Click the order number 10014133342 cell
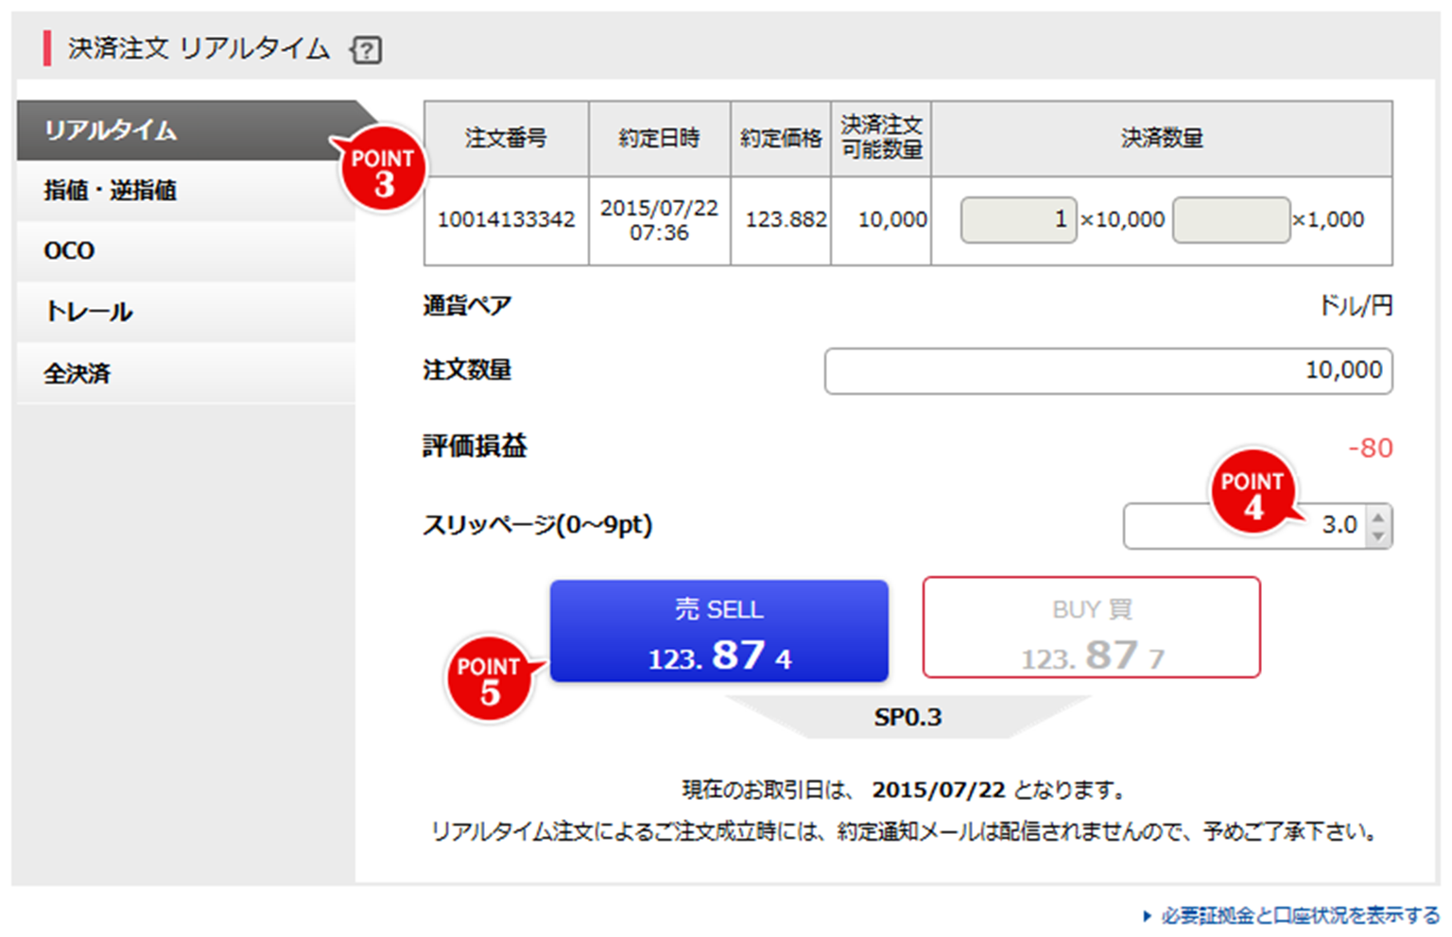 click(507, 219)
